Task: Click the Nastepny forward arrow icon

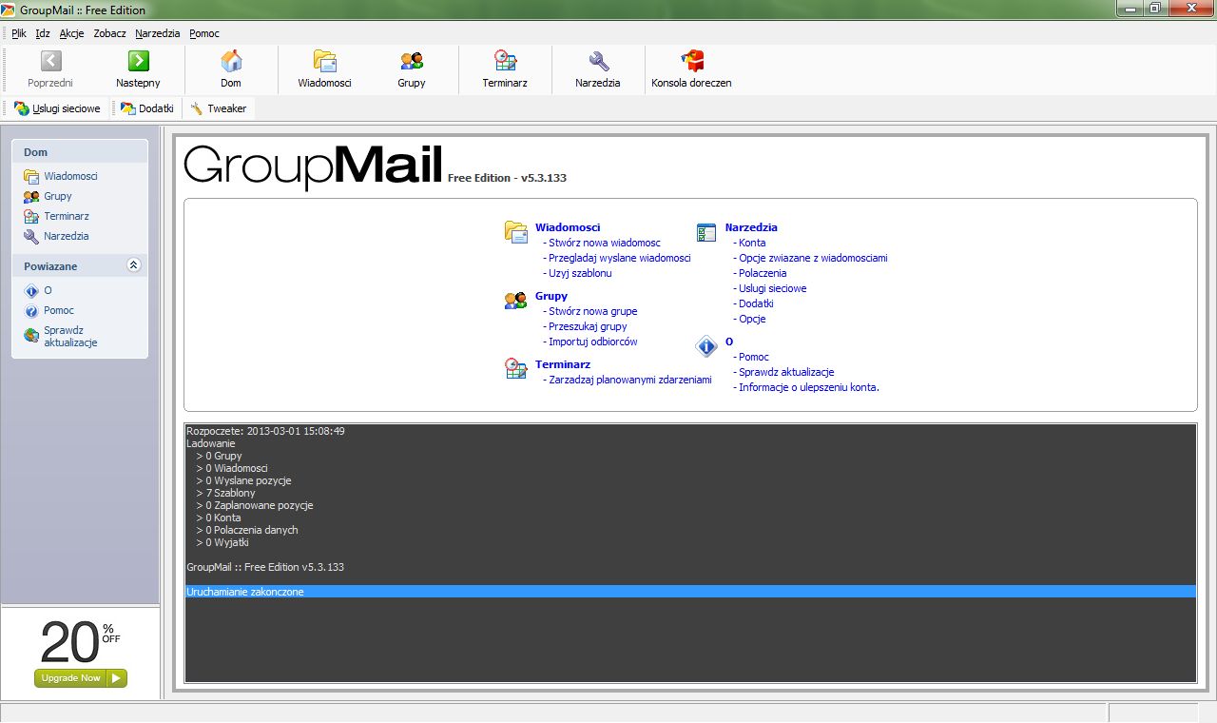Action: [x=139, y=62]
